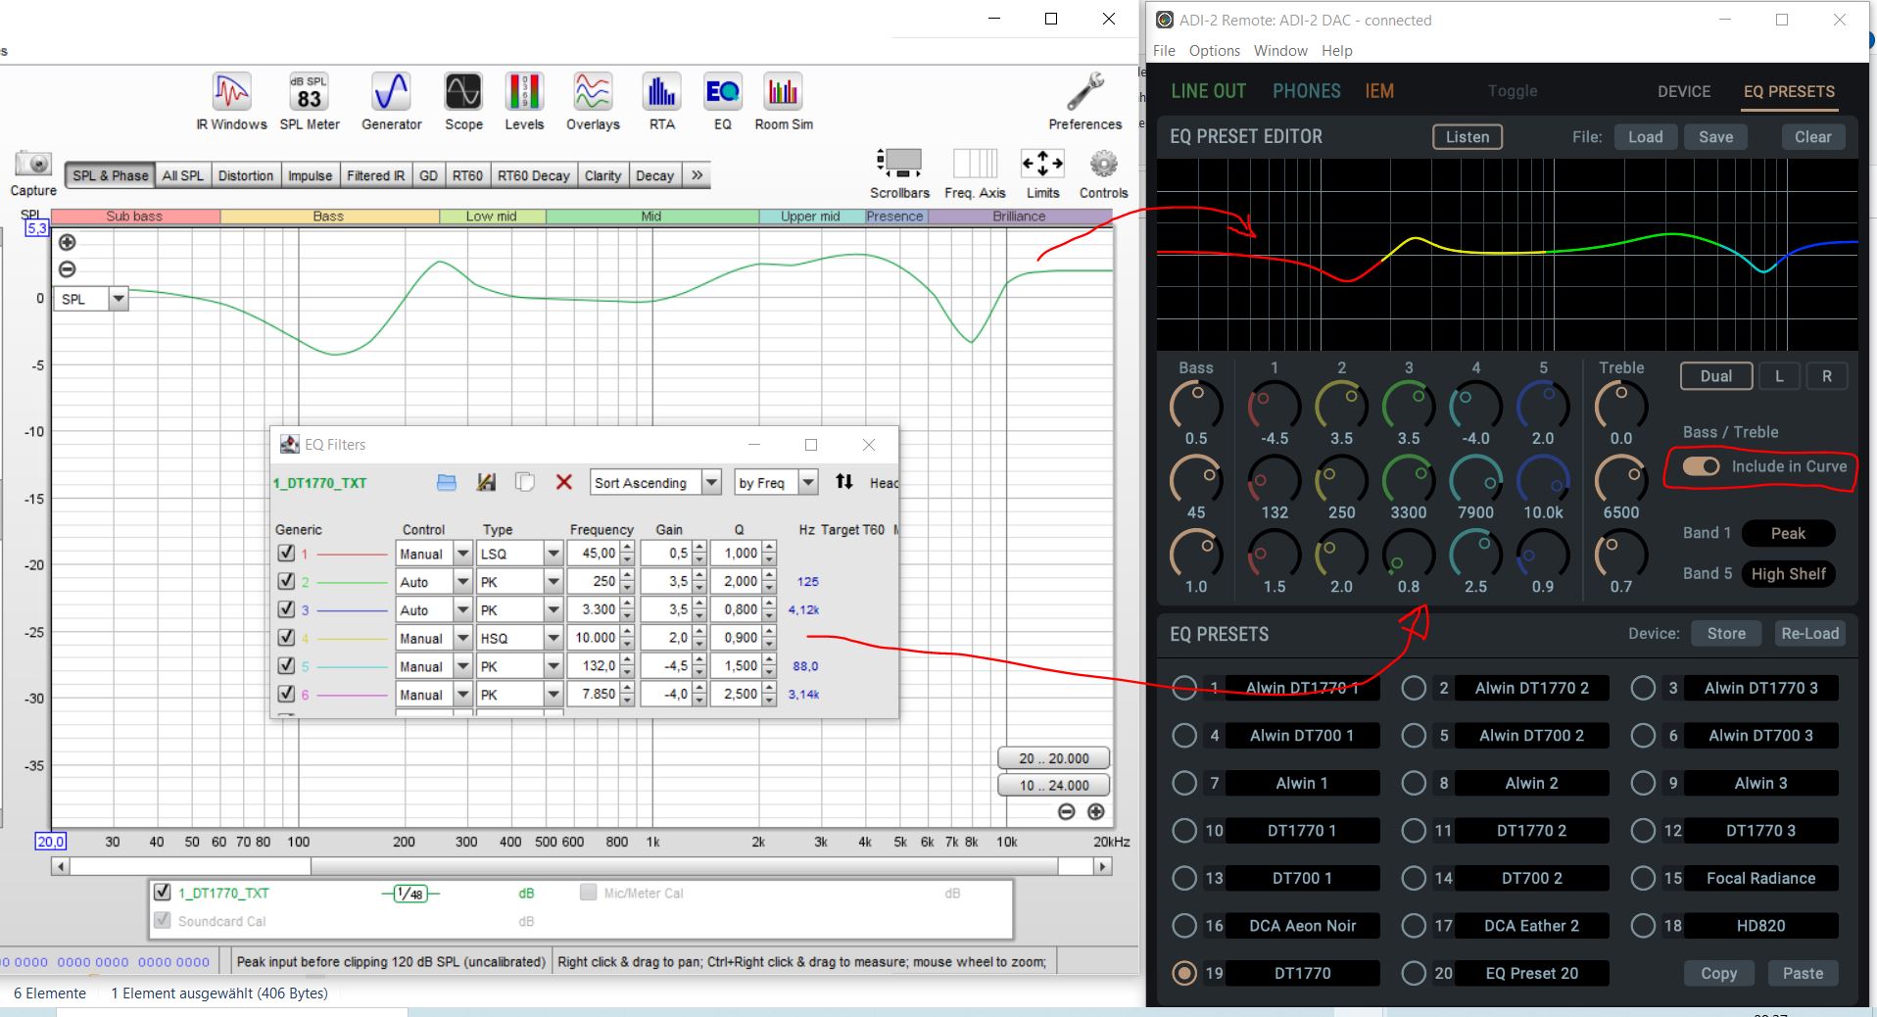Open IR Windows tool in REW

(231, 102)
